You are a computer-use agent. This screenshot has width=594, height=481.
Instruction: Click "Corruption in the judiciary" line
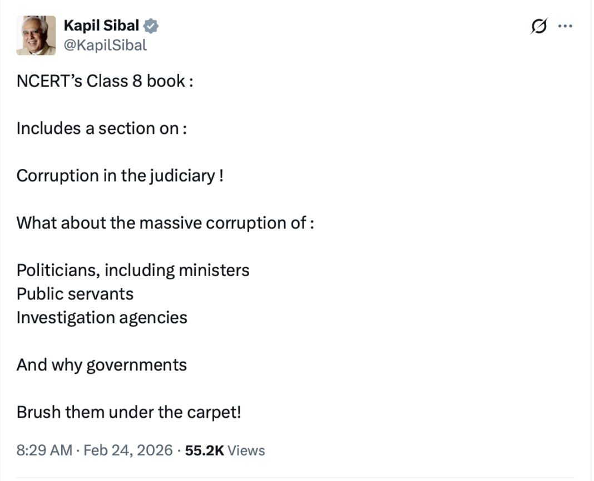tap(120, 176)
